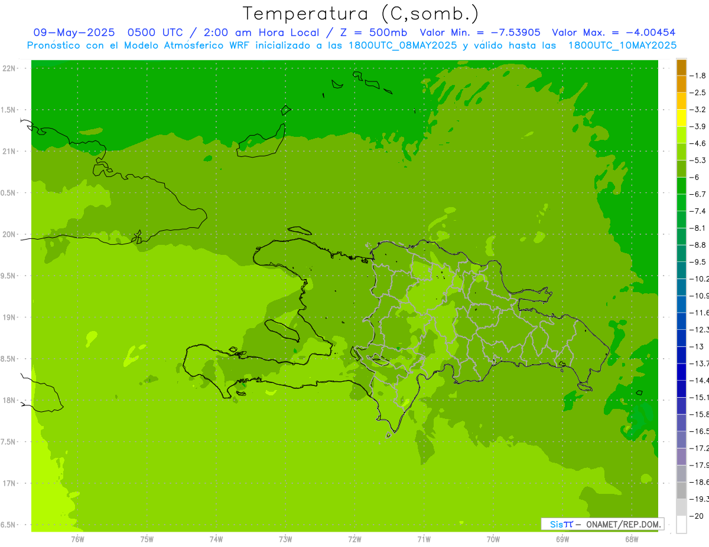Select the -20 legend value
The image size is (709, 547).
(x=697, y=516)
